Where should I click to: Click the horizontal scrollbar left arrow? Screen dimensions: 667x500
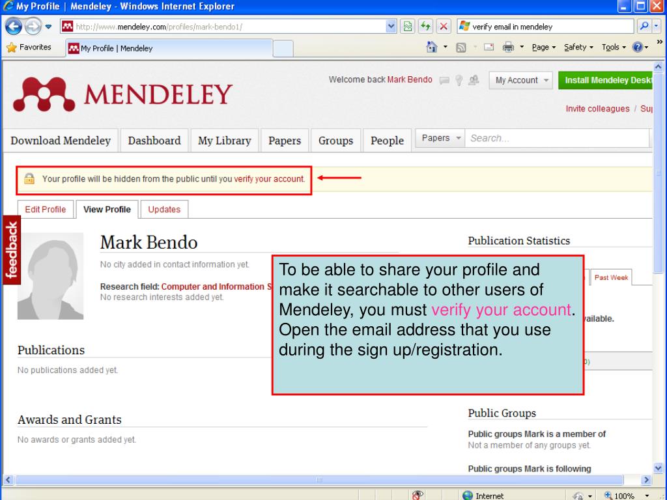pyautogui.click(x=8, y=480)
